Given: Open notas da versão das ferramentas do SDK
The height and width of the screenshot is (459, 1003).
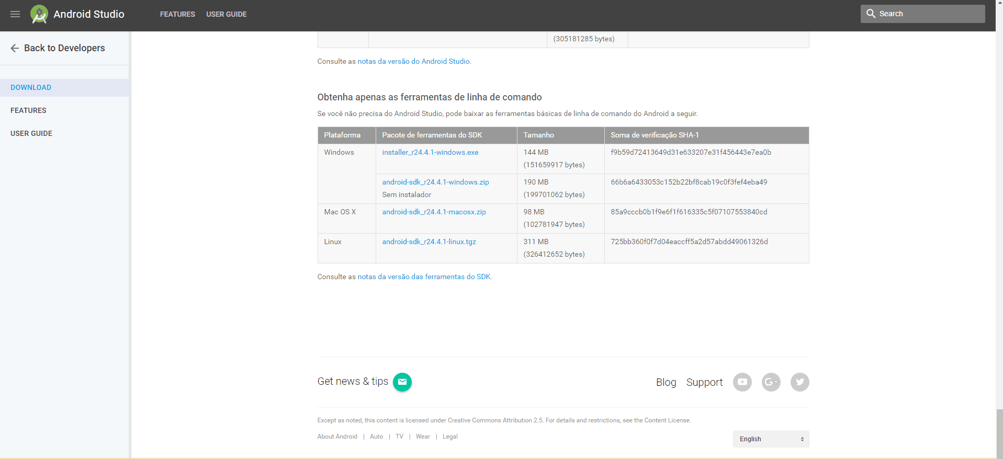Looking at the screenshot, I should 424,277.
